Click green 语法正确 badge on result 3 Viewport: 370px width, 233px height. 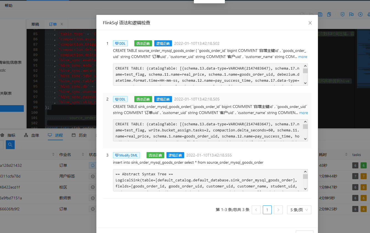[x=155, y=155]
